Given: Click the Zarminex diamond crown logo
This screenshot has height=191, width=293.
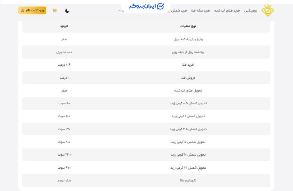Looking at the screenshot, I should [268, 10].
